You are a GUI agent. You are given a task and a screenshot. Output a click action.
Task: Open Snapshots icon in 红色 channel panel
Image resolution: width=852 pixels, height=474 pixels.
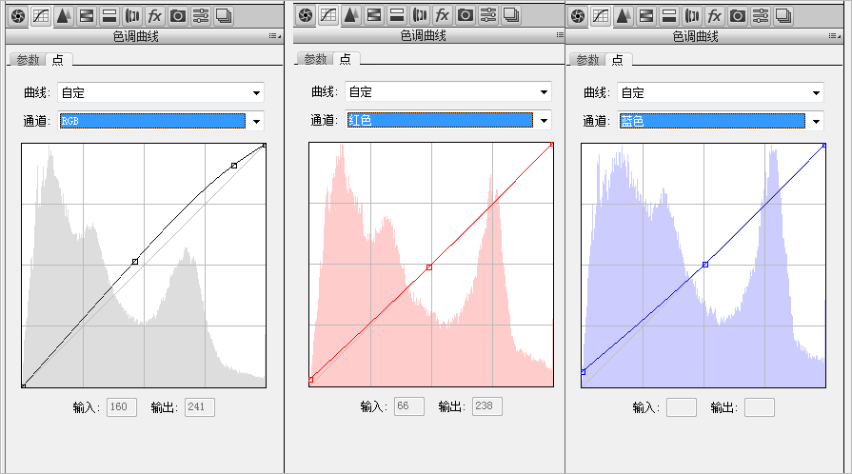pos(511,15)
